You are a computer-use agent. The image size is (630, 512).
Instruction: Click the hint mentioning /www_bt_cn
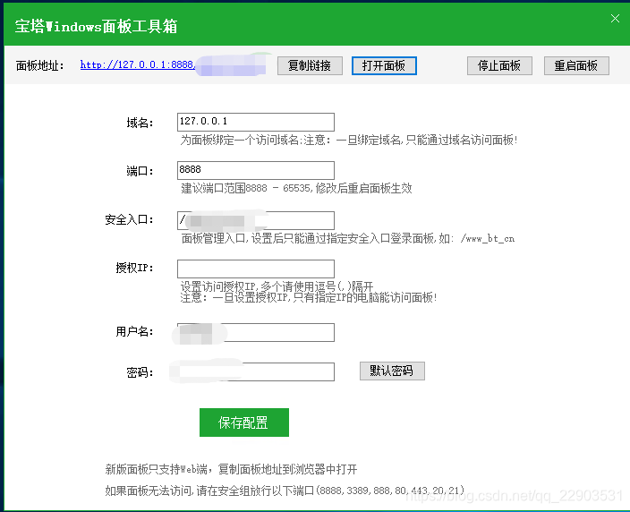347,239
